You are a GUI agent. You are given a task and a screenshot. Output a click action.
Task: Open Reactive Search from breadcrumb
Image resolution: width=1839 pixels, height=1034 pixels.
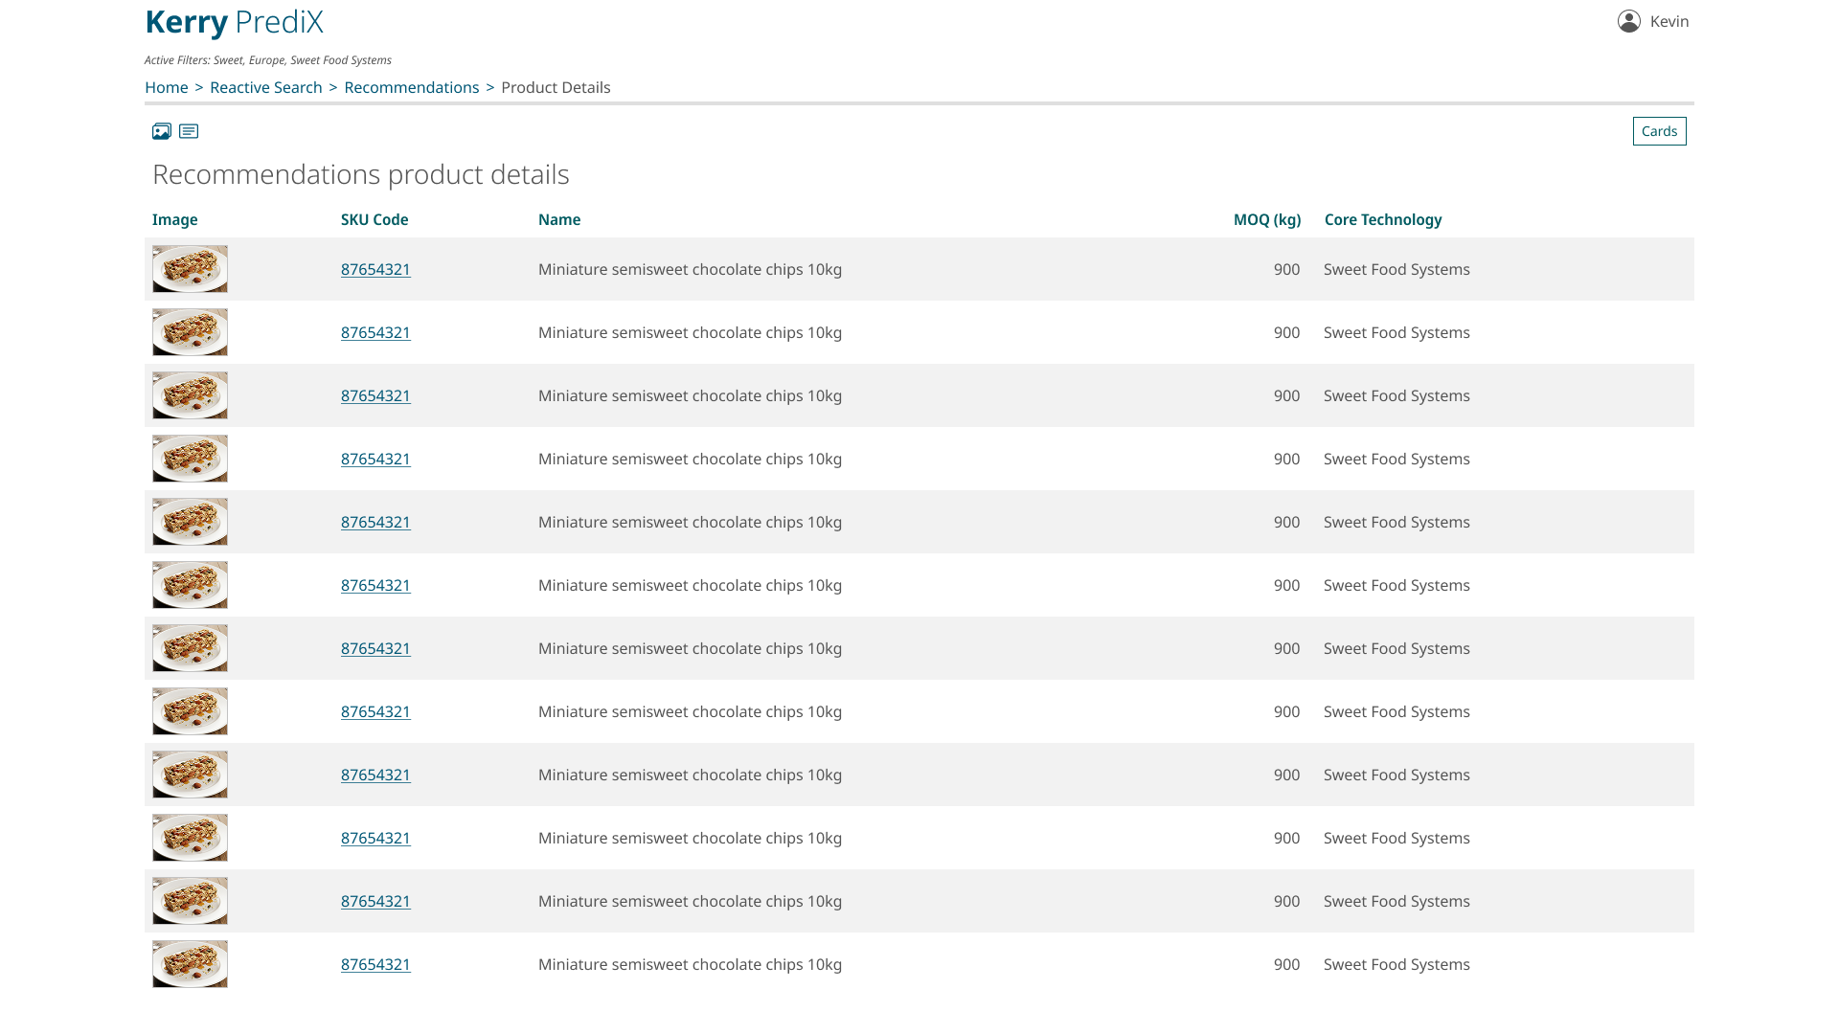tap(265, 87)
